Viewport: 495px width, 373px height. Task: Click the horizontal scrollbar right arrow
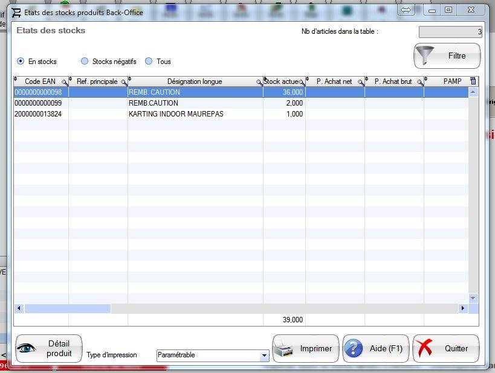pos(463,308)
